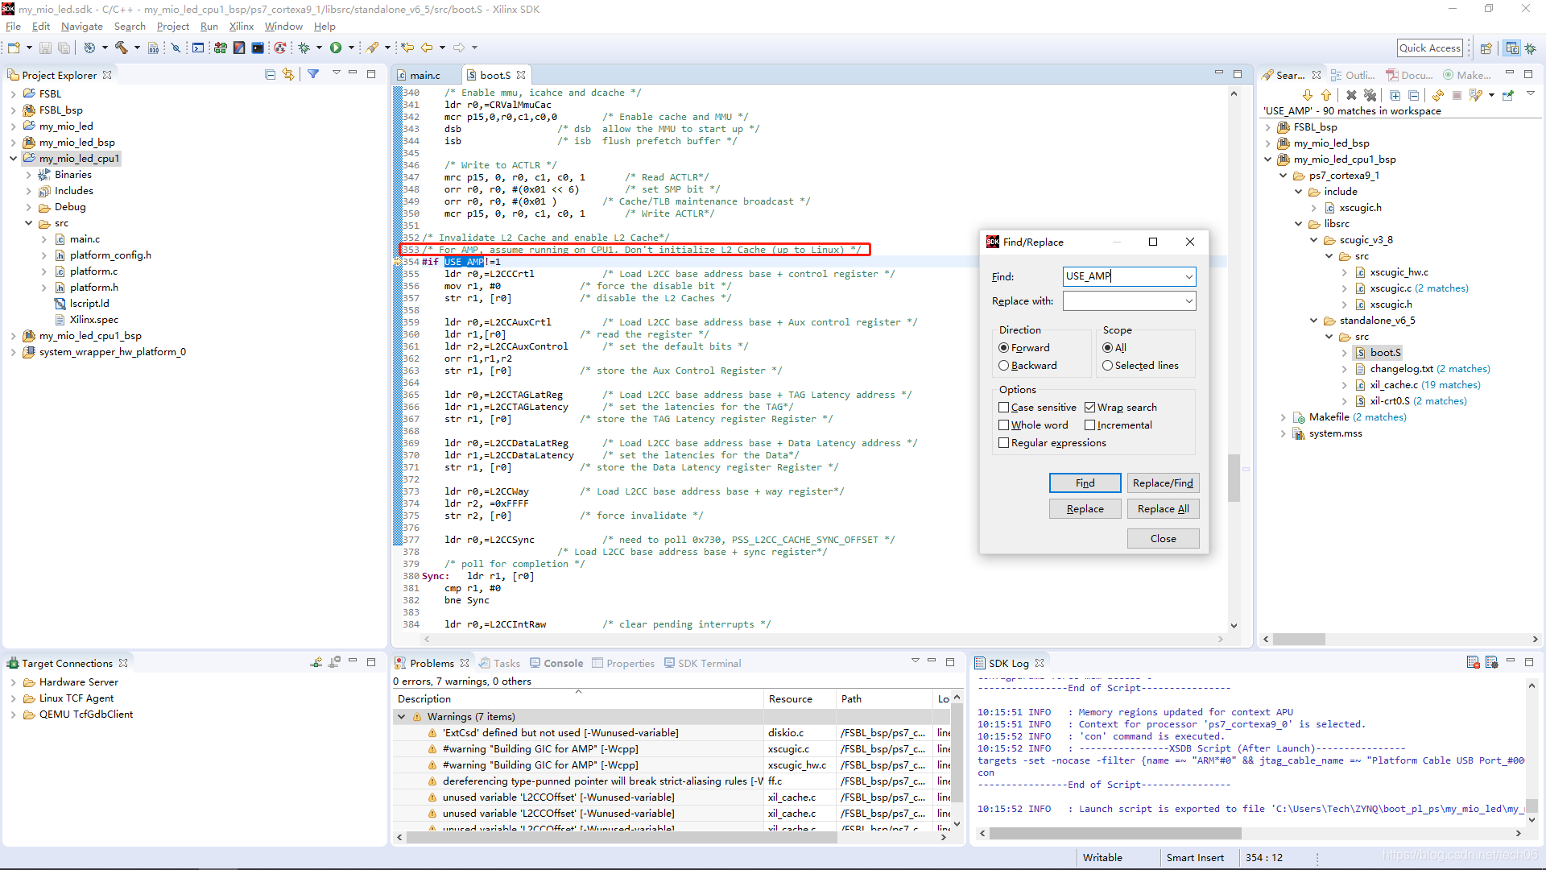Click the Replace All button
This screenshot has height=870, width=1546.
[1163, 509]
